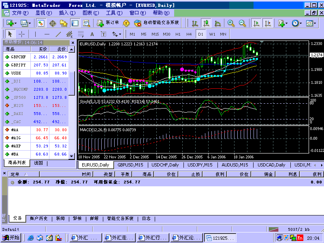
Task: Expand the new chart dropdown arrow
Action: (16, 23)
